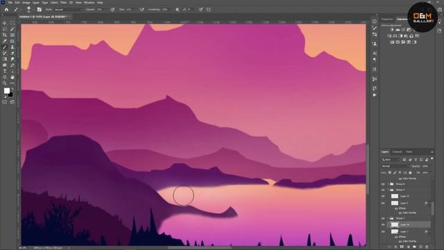The height and width of the screenshot is (250, 444).
Task: Open layer filter Kind dropdown
Action: [x=391, y=160]
